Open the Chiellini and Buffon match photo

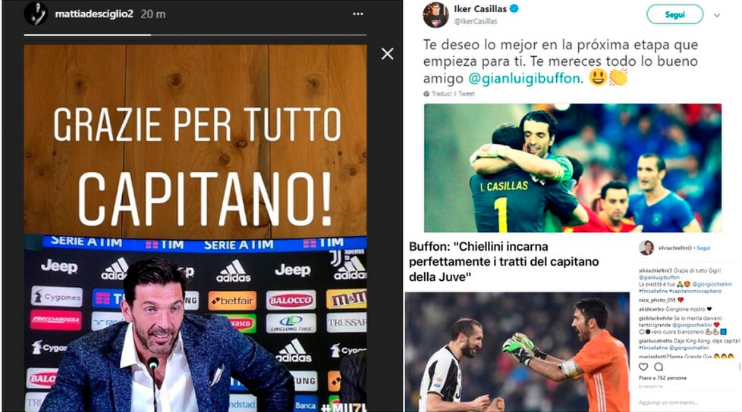coord(517,352)
